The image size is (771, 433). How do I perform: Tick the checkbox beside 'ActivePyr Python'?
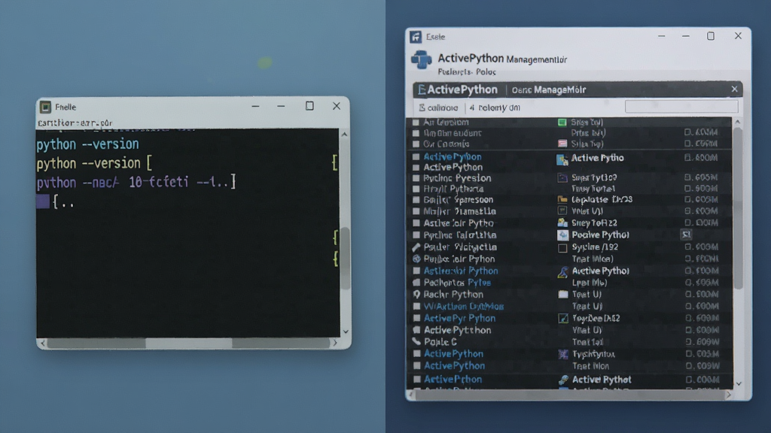pyautogui.click(x=416, y=318)
